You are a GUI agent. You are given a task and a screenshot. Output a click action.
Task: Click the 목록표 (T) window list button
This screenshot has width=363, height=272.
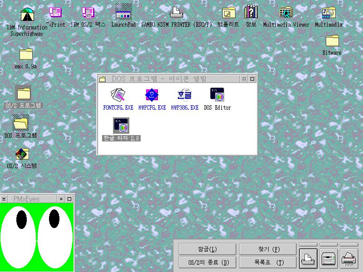click(268, 262)
